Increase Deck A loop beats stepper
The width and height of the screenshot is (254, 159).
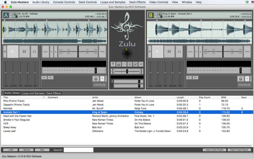tap(106, 77)
